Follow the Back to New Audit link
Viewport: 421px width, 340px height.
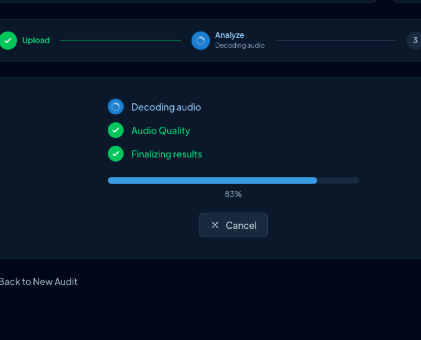38,282
